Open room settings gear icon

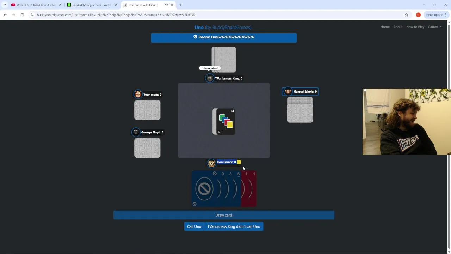coord(195,37)
